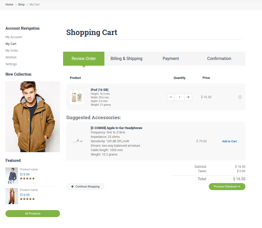Go to Shop in breadcrumb
This screenshot has width=262, height=228.
point(21,4)
